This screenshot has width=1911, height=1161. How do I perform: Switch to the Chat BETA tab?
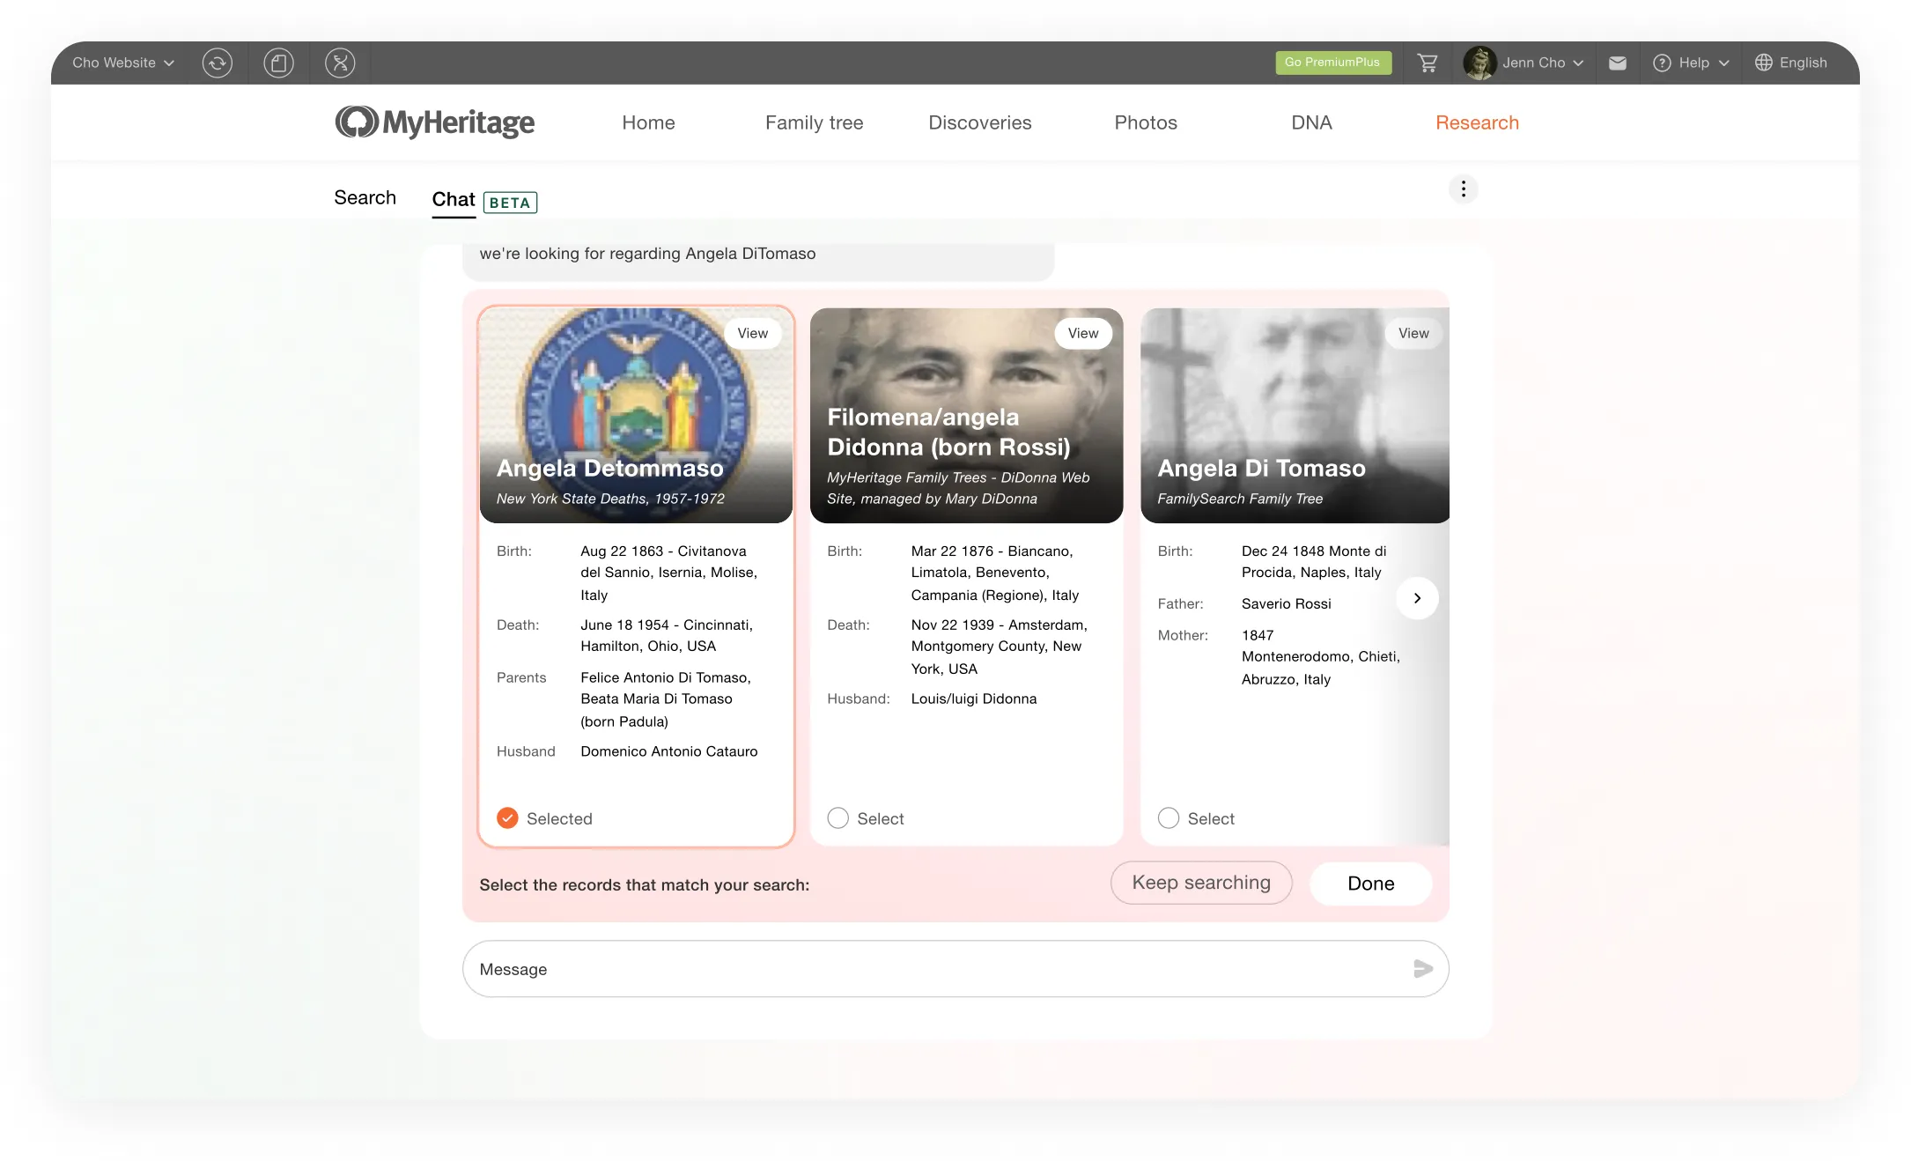coord(484,200)
